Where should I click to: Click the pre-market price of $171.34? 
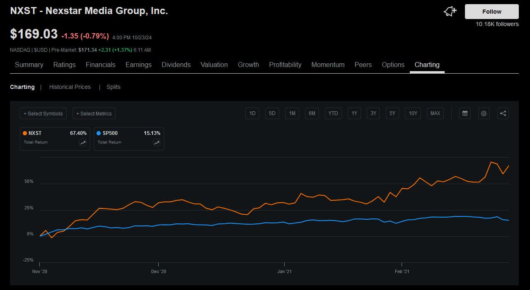[x=88, y=50]
